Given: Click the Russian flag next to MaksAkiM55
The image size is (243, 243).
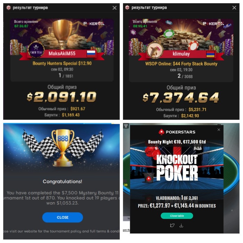Looking at the screenshot, I should (91, 53).
